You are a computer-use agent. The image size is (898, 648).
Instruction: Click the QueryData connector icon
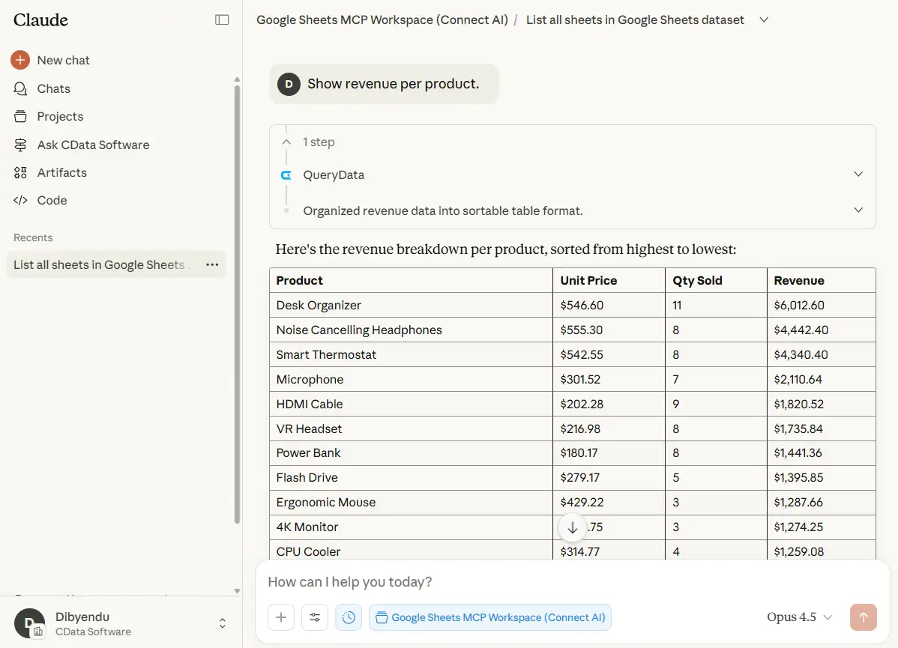286,175
